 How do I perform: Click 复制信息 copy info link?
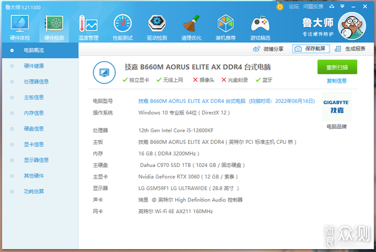(337, 81)
